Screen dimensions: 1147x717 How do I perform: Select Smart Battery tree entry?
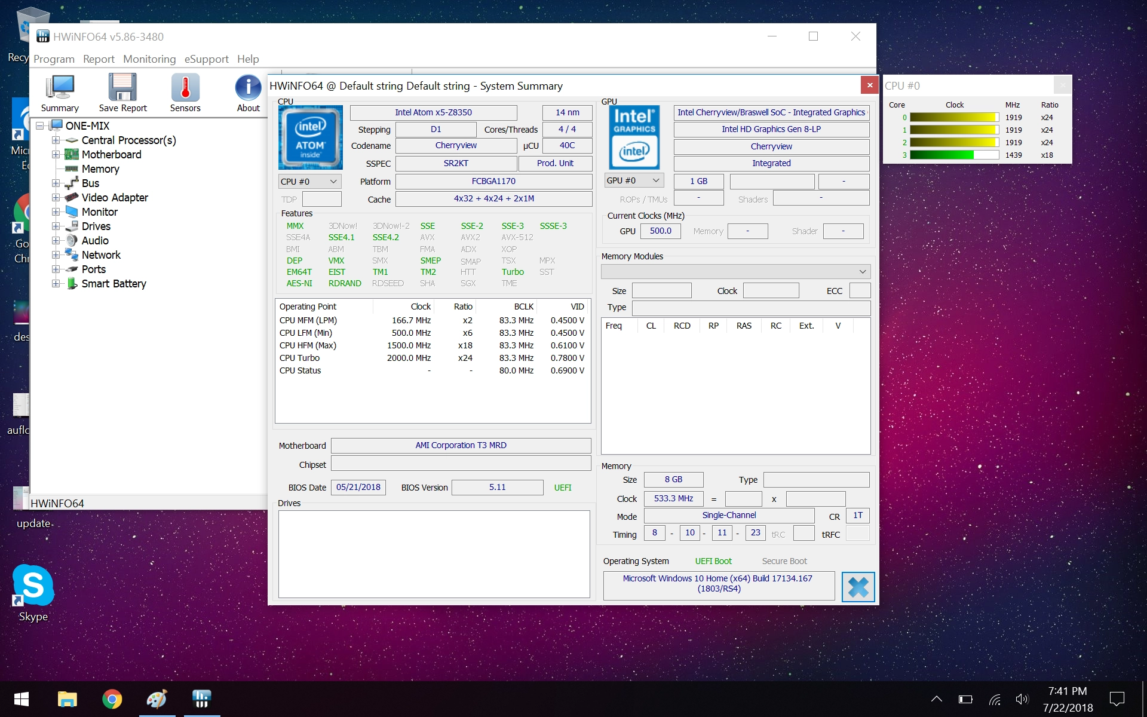pos(114,284)
